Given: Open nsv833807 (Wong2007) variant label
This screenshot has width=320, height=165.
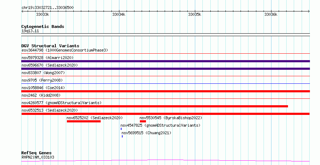Looking at the screenshot, I should [x=43, y=73].
